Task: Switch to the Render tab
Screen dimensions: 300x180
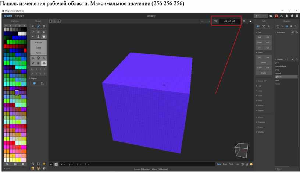Action: (x=19, y=16)
